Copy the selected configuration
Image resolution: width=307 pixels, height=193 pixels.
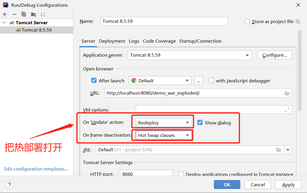click(24, 14)
